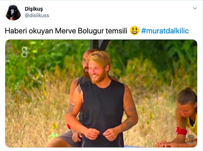Open the tweet options chevron menu
203x151 pixels.
(195, 8)
